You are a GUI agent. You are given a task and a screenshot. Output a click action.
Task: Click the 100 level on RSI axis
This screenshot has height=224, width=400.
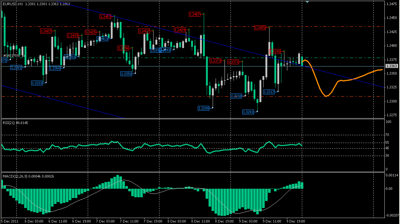tap(388, 122)
